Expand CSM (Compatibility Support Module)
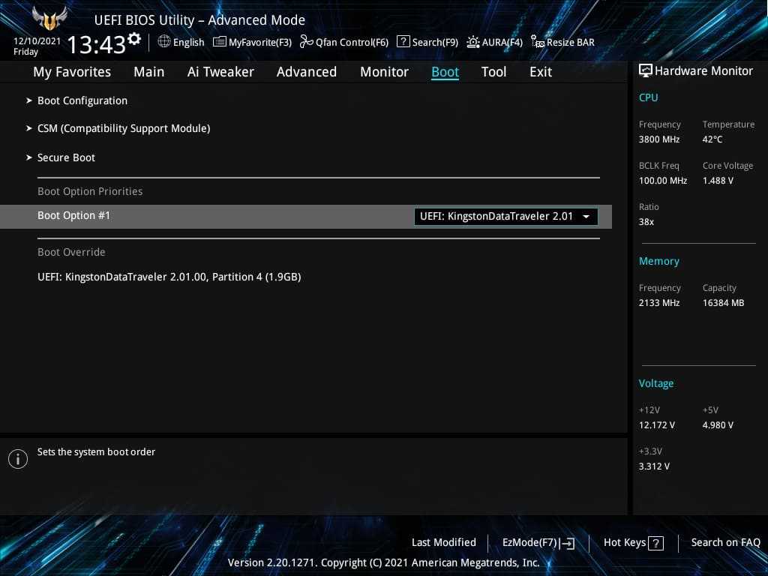Viewport: 768px width, 576px height. click(x=124, y=128)
